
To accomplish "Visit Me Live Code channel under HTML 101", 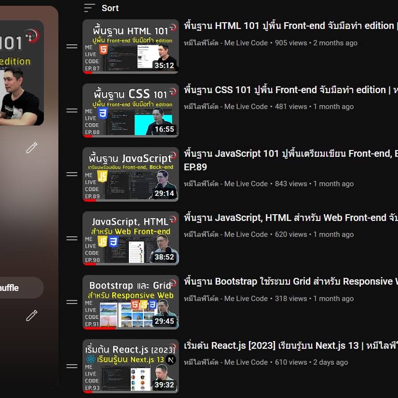I will [x=226, y=43].
